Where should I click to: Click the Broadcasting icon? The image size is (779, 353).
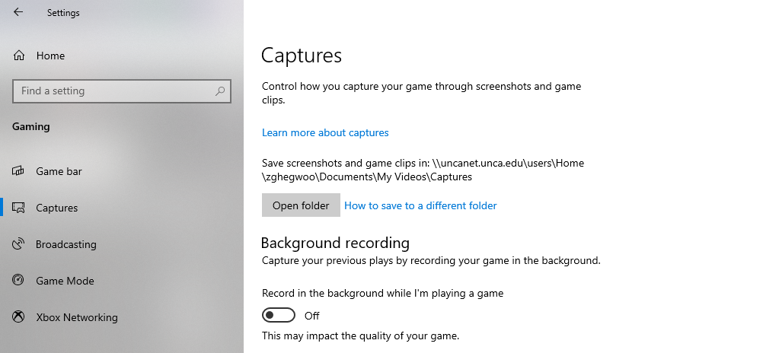[x=19, y=244]
